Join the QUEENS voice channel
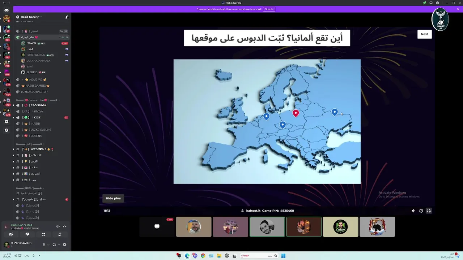Viewport: 463px width, 260px height. click(x=42, y=136)
